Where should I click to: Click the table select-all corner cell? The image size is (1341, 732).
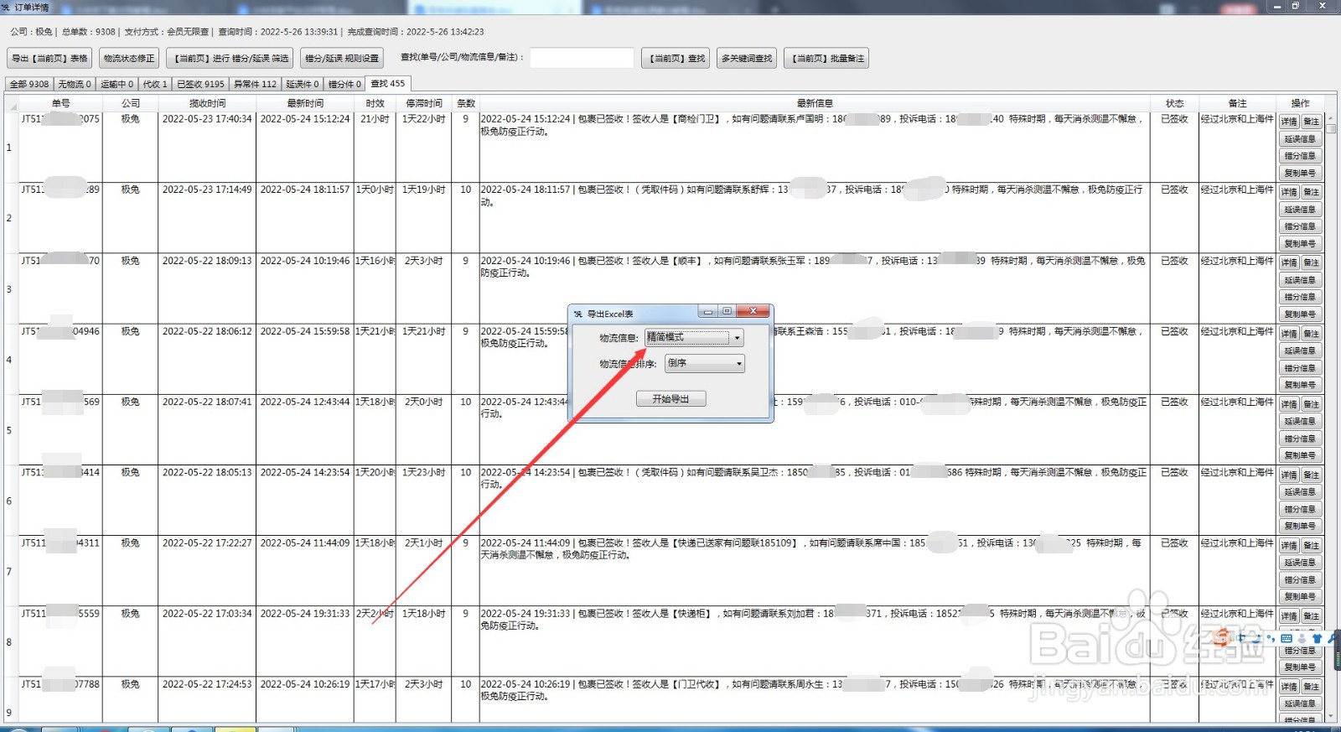[x=11, y=104]
